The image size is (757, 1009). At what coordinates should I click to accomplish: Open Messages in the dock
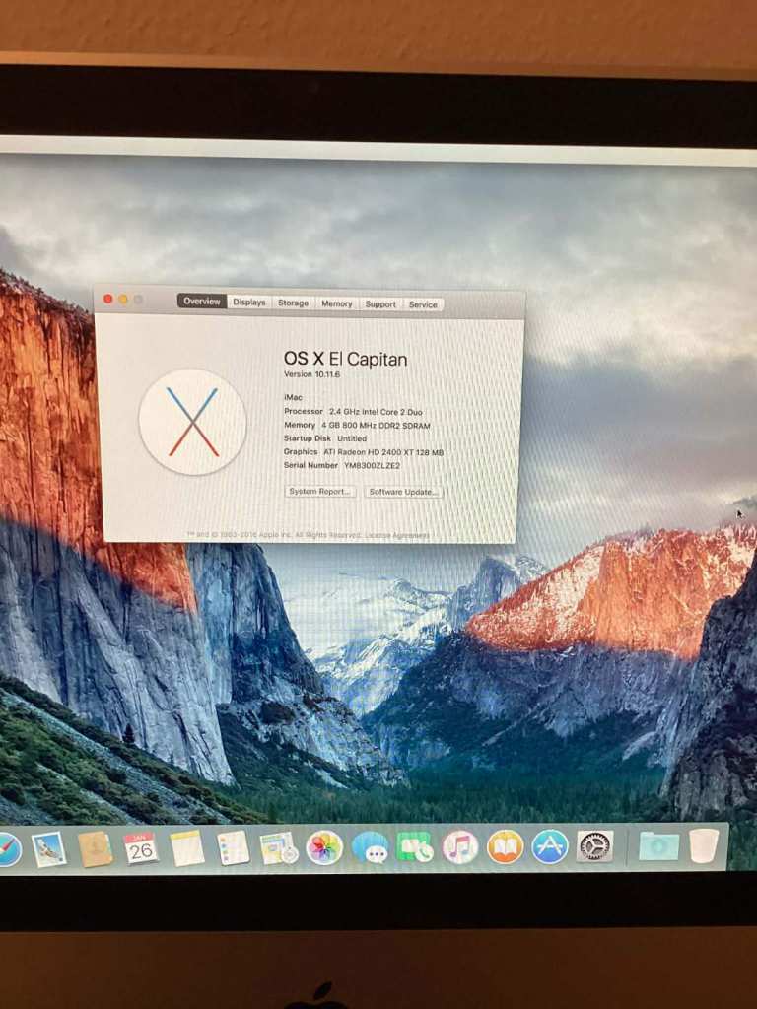(371, 847)
